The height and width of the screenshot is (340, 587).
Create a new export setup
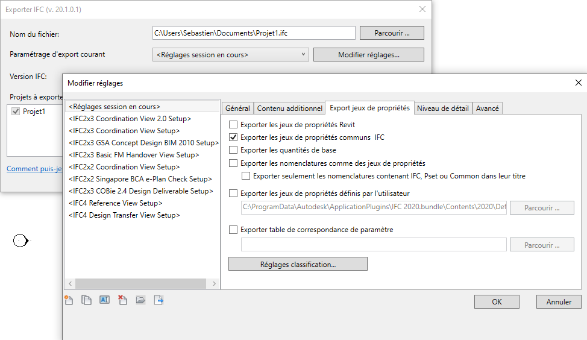tap(69, 300)
